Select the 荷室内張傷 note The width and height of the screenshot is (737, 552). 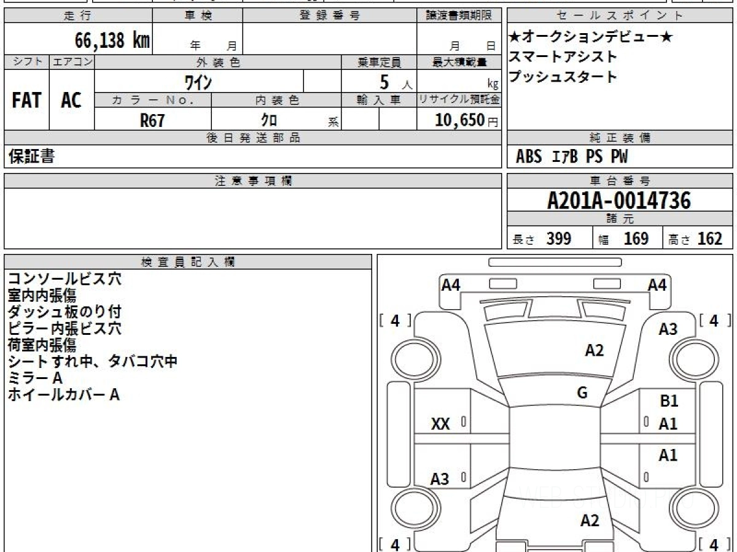coord(42,345)
